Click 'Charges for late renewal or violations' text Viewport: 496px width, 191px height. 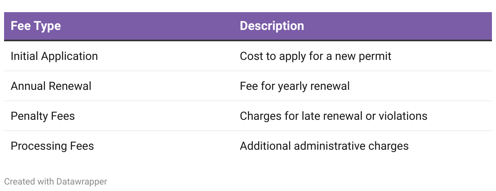tap(333, 116)
